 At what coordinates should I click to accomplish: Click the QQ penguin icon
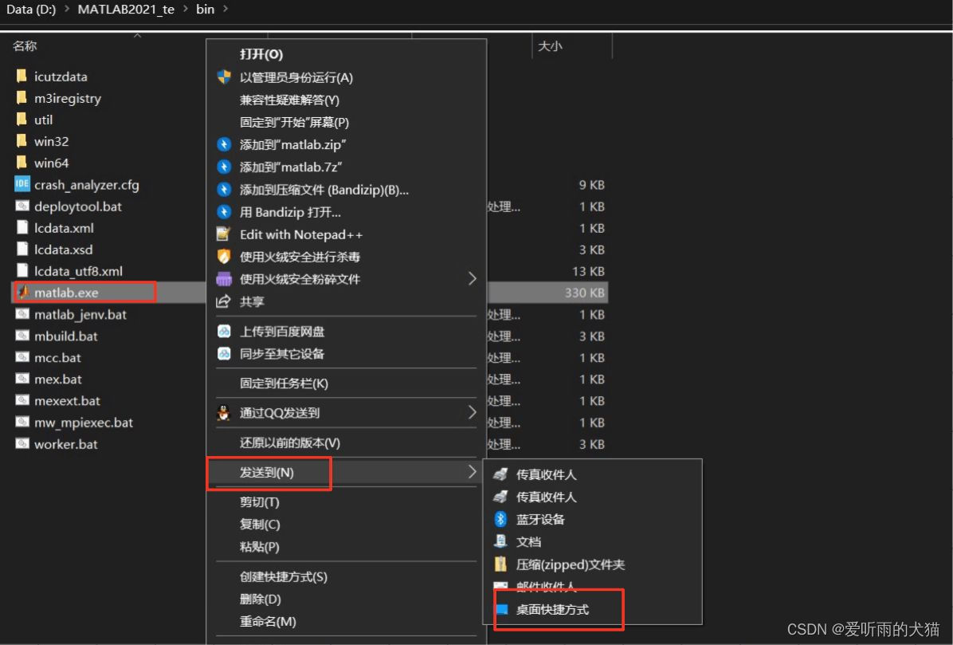224,413
